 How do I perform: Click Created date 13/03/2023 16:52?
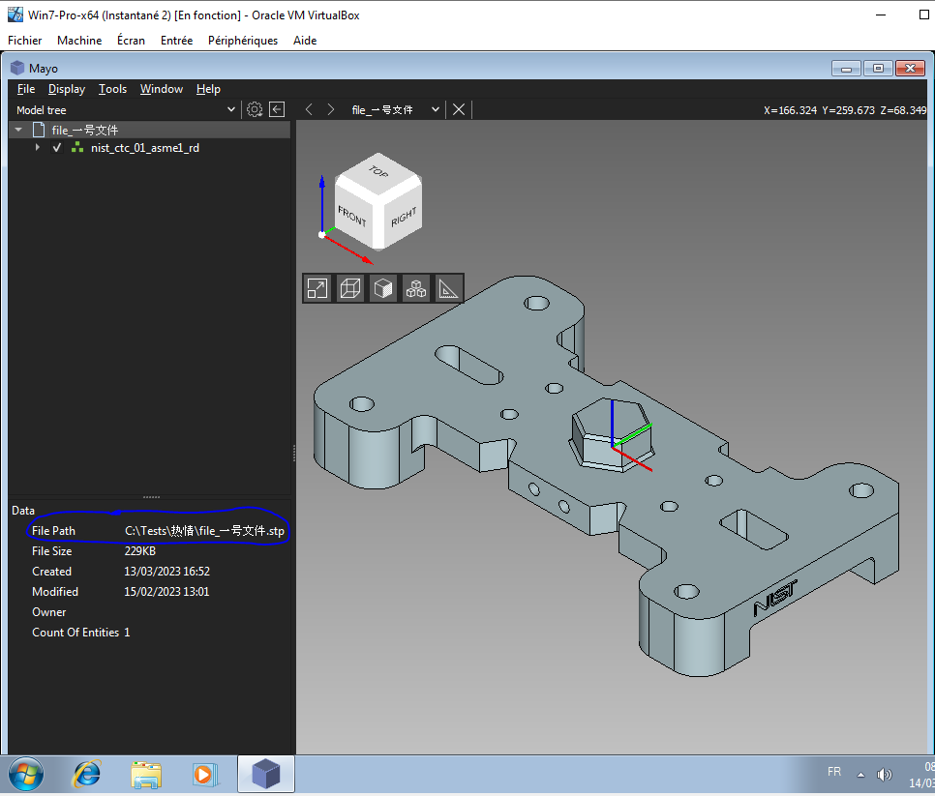166,572
